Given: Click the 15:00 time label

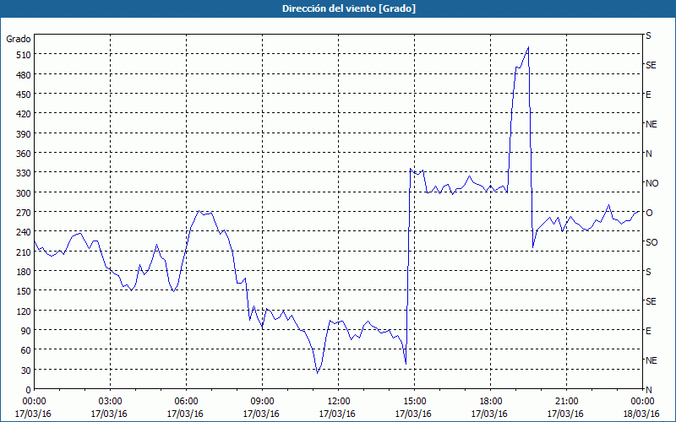Looking at the screenshot, I should click(414, 402).
